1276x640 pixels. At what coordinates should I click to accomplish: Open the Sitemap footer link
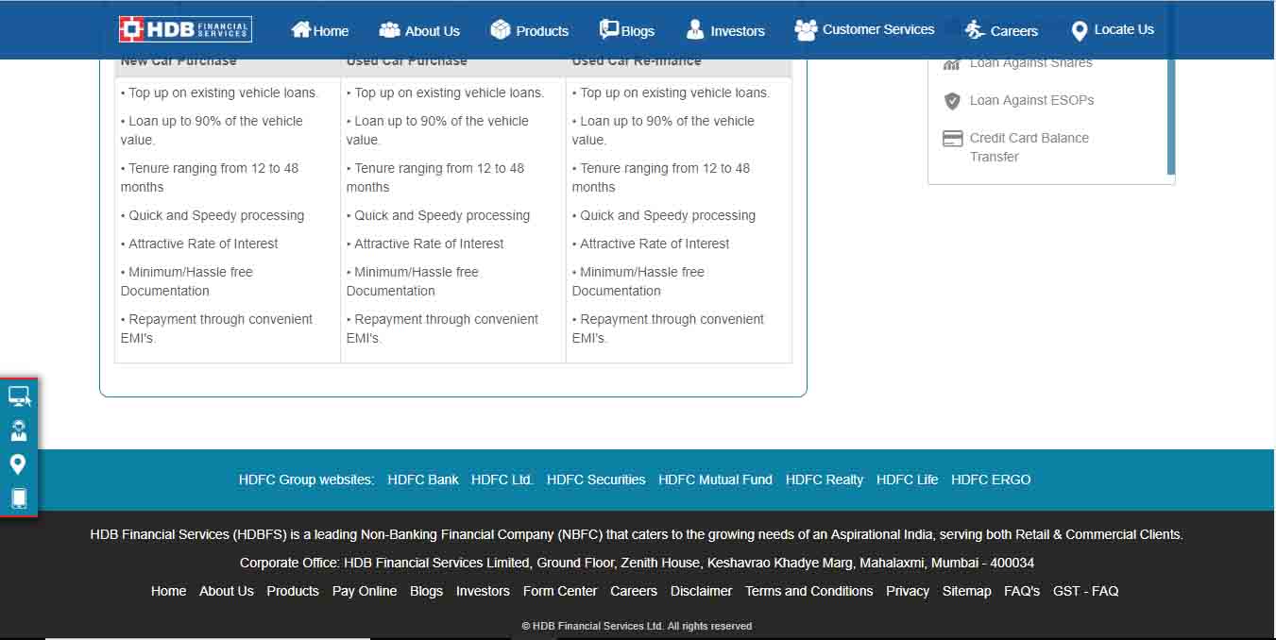tap(967, 591)
